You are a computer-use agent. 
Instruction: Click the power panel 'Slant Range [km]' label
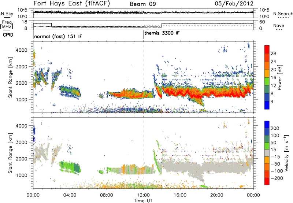10,77
